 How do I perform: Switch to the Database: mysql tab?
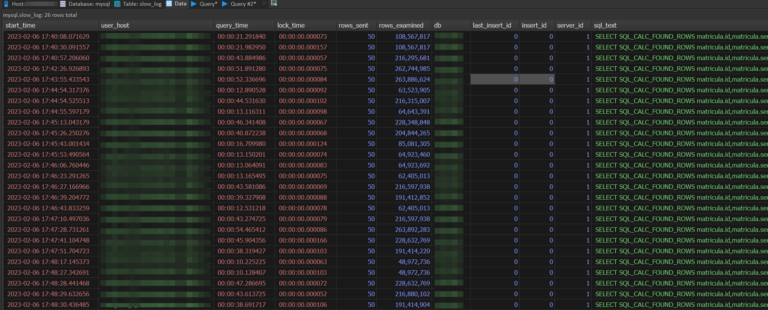click(x=89, y=4)
